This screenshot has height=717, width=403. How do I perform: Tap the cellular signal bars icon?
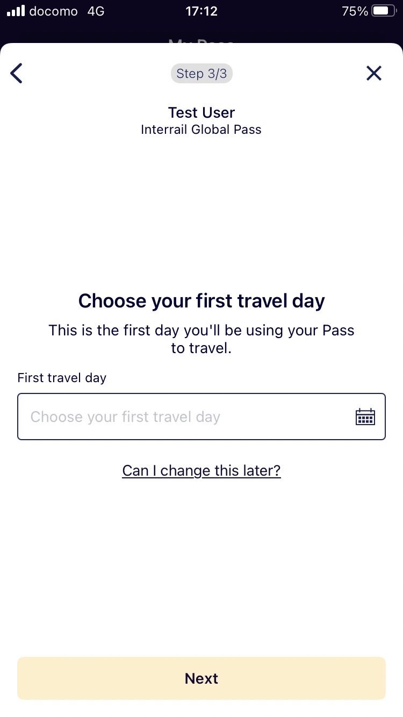[16, 11]
